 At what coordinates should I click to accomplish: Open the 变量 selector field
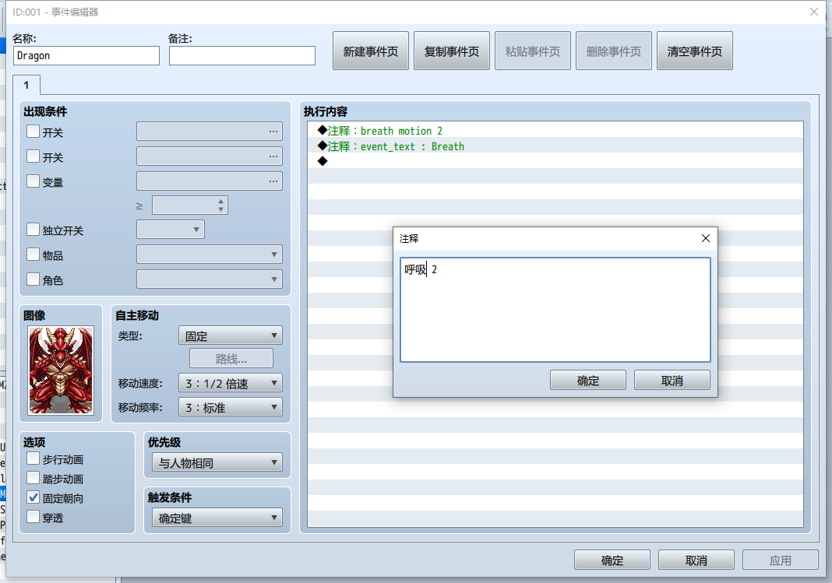(209, 181)
